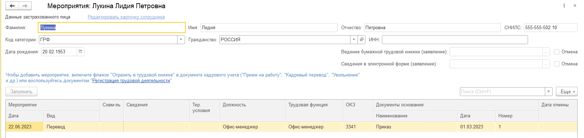Select the Офис-менеджер cell under Трудовая функция
Image resolution: width=584 pixels, height=138 pixels.
tap(314, 127)
